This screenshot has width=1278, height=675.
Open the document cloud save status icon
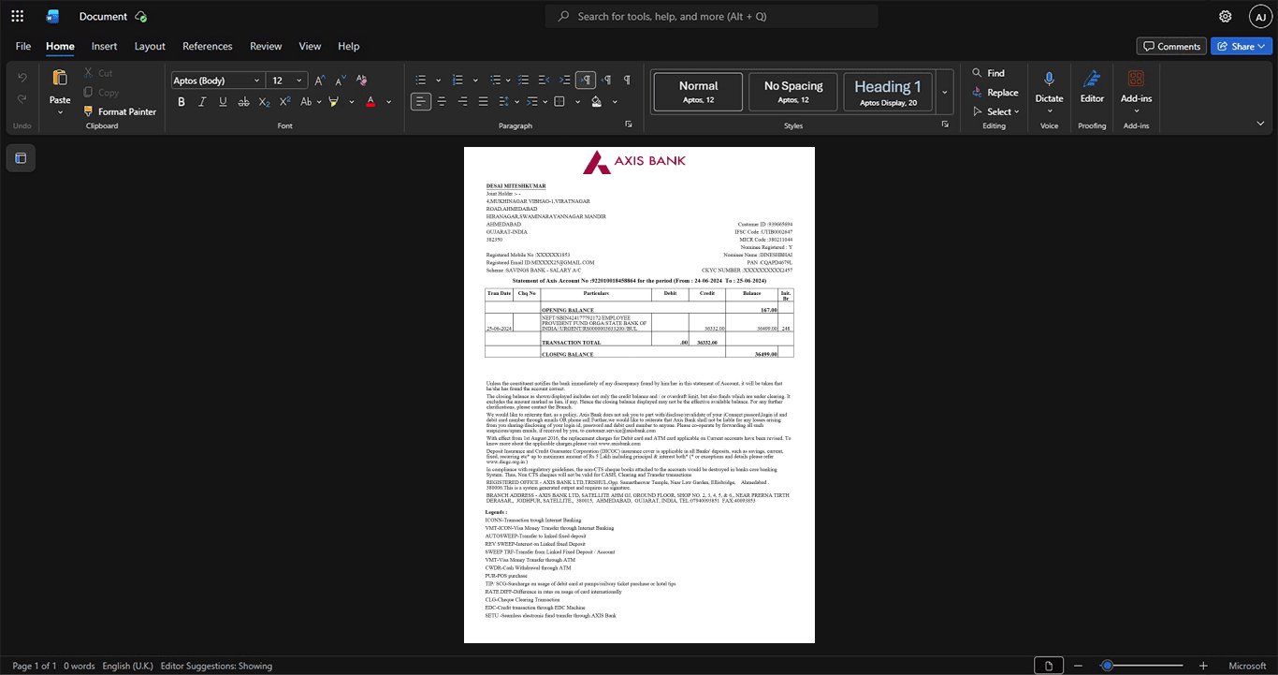[x=140, y=16]
